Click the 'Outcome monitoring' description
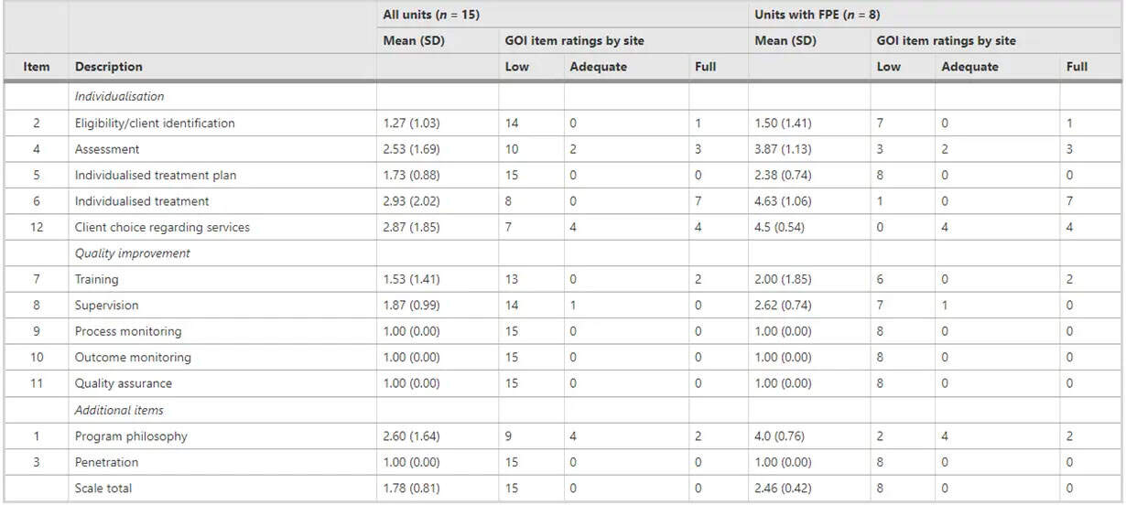 tap(133, 358)
